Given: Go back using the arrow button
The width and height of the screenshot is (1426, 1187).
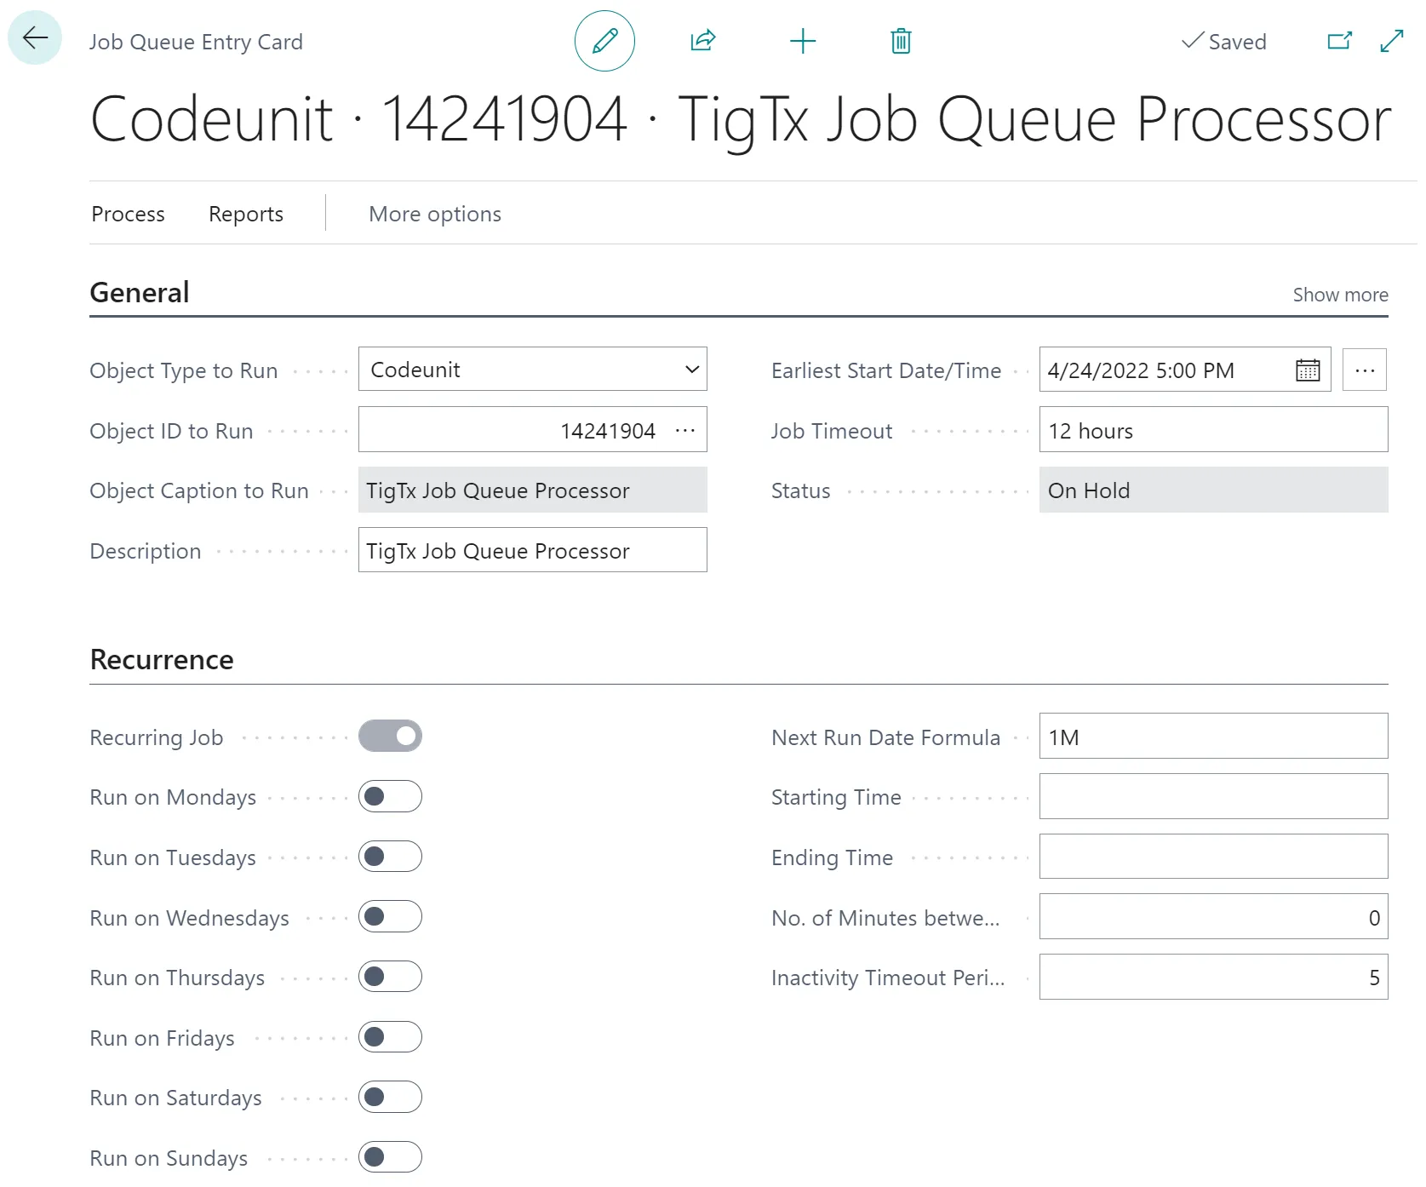Looking at the screenshot, I should [x=35, y=37].
